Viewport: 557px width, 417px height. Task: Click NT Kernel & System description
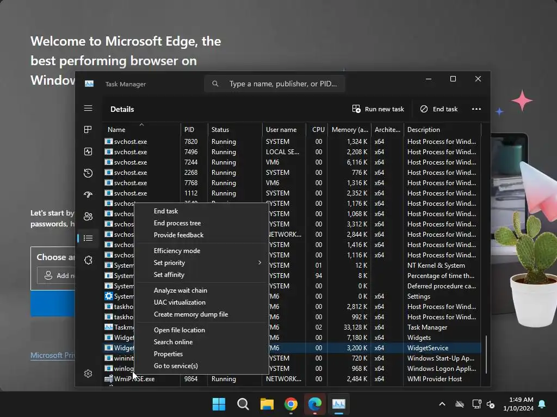(x=436, y=265)
